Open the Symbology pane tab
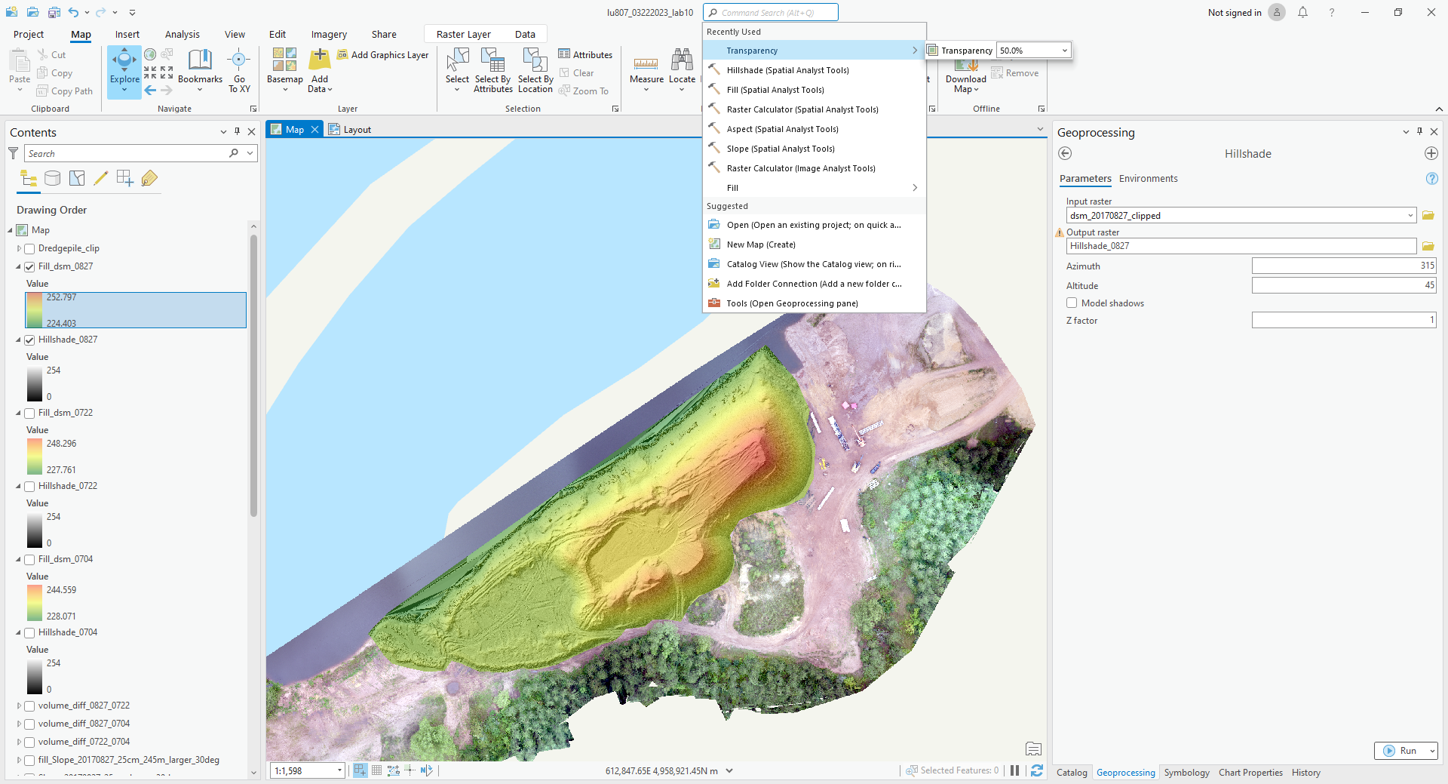1448x784 pixels. click(1186, 773)
